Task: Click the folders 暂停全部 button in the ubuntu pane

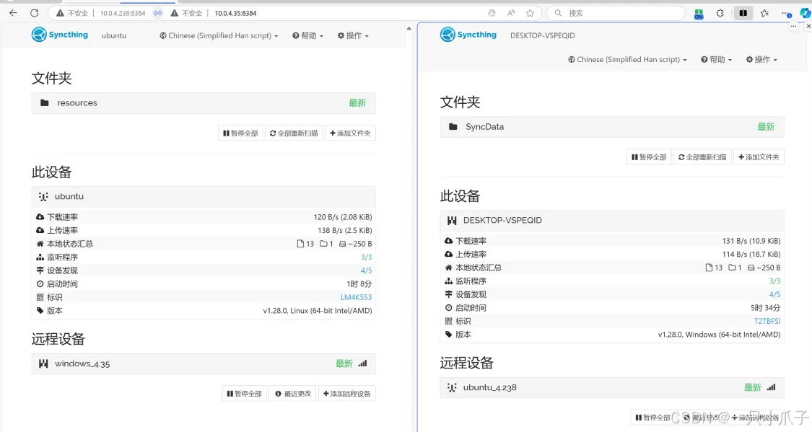Action: pyautogui.click(x=240, y=133)
